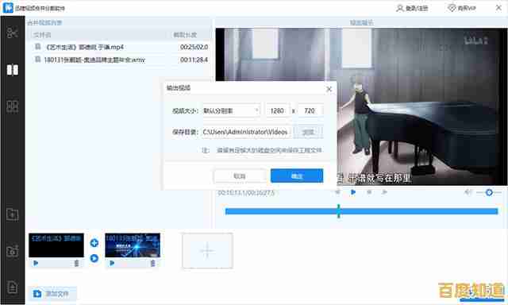Screen dimensions: 508x305
Task: Click the blue plus icon between clips
Action: pyautogui.click(x=94, y=243)
